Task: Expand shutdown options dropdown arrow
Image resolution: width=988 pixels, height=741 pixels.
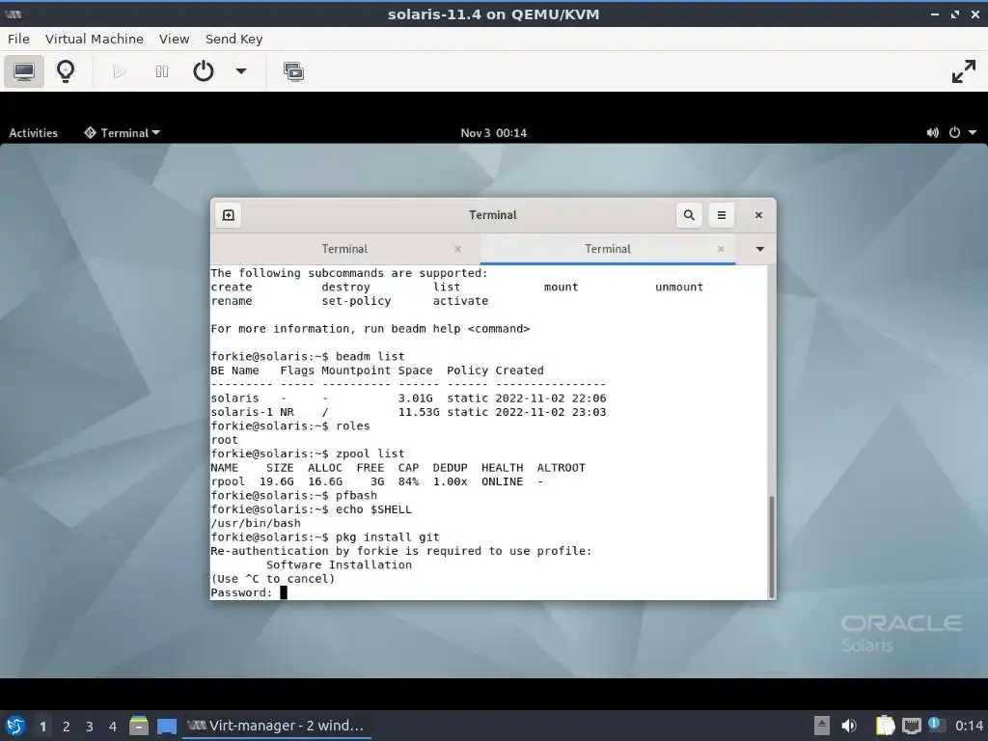Action: click(x=240, y=71)
